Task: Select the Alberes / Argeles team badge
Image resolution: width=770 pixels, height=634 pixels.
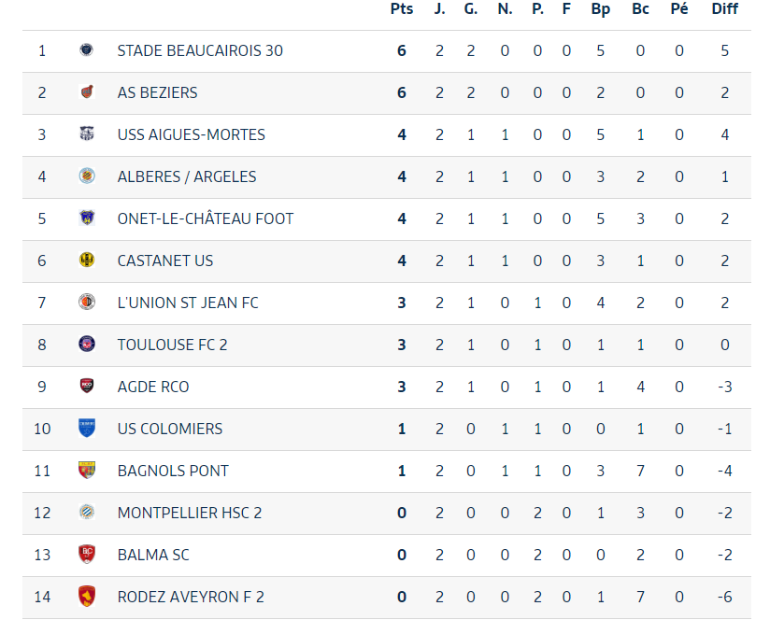Action: point(86,176)
